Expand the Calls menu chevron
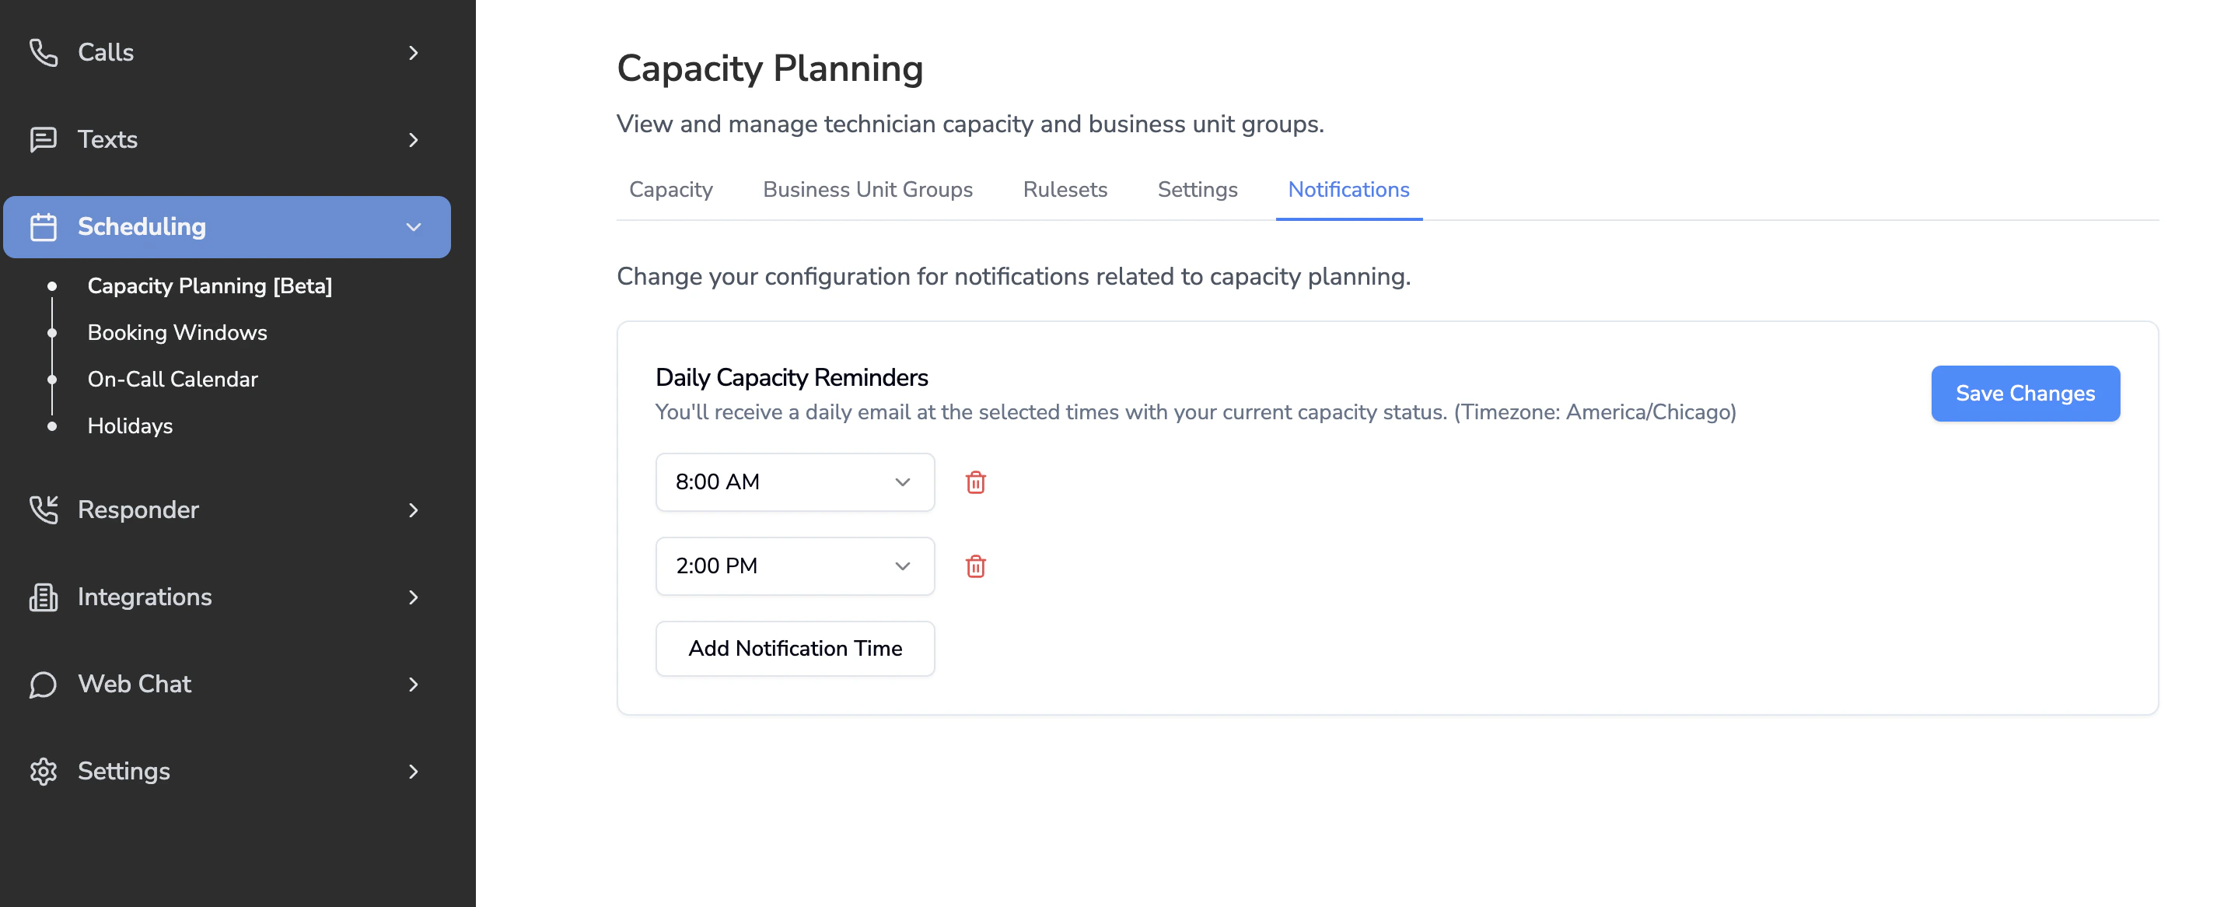The image size is (2238, 907). pyautogui.click(x=413, y=53)
